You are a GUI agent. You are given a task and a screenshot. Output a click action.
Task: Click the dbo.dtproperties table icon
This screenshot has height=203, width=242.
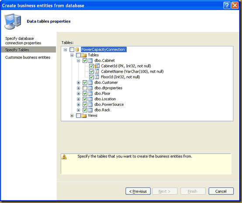click(x=90, y=88)
